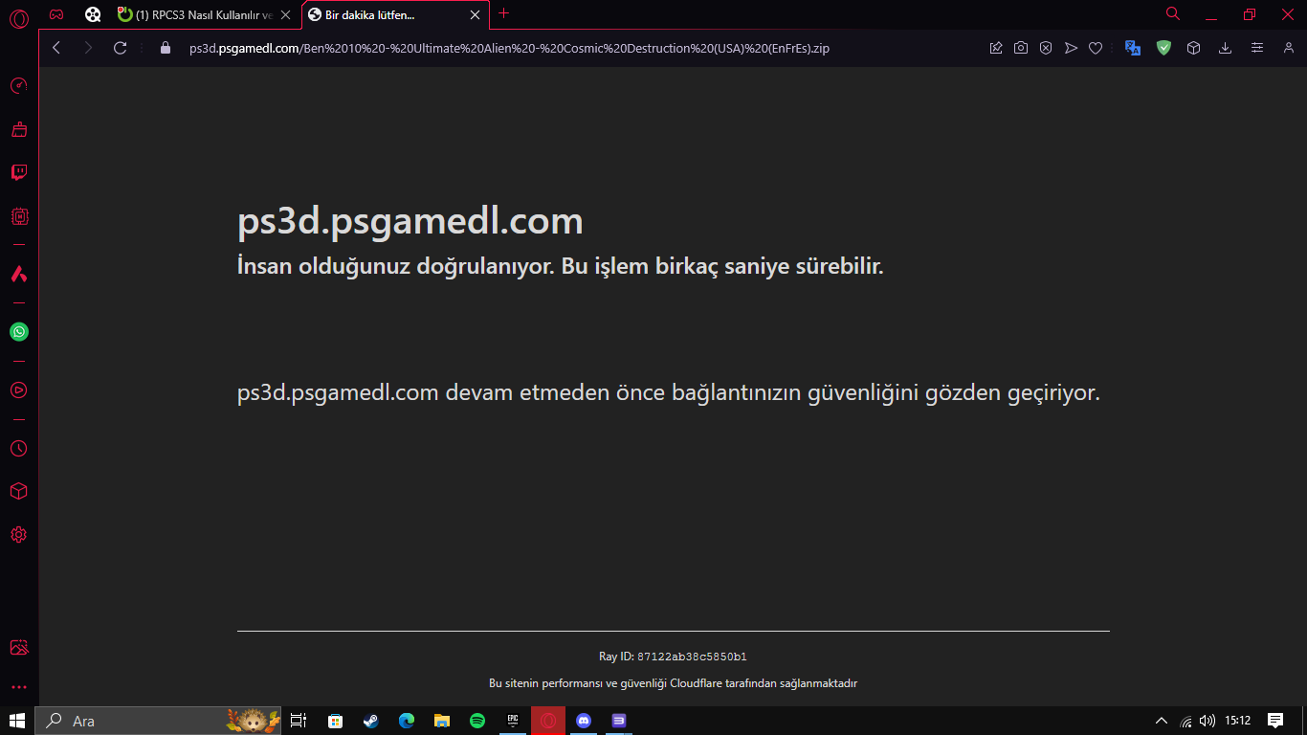Open Easy Setup sliders icon

[1257, 48]
